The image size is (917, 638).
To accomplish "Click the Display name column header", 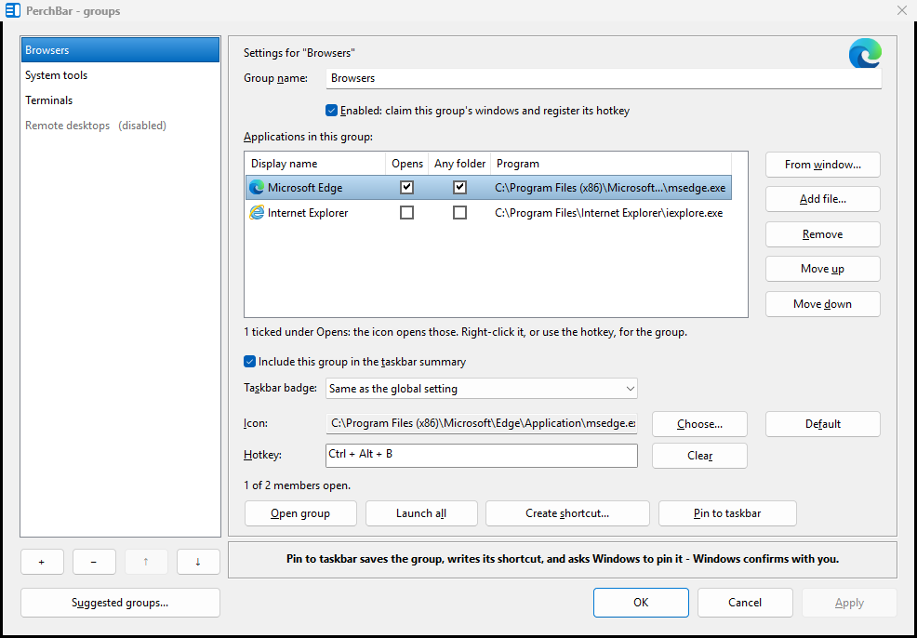I will [x=315, y=164].
